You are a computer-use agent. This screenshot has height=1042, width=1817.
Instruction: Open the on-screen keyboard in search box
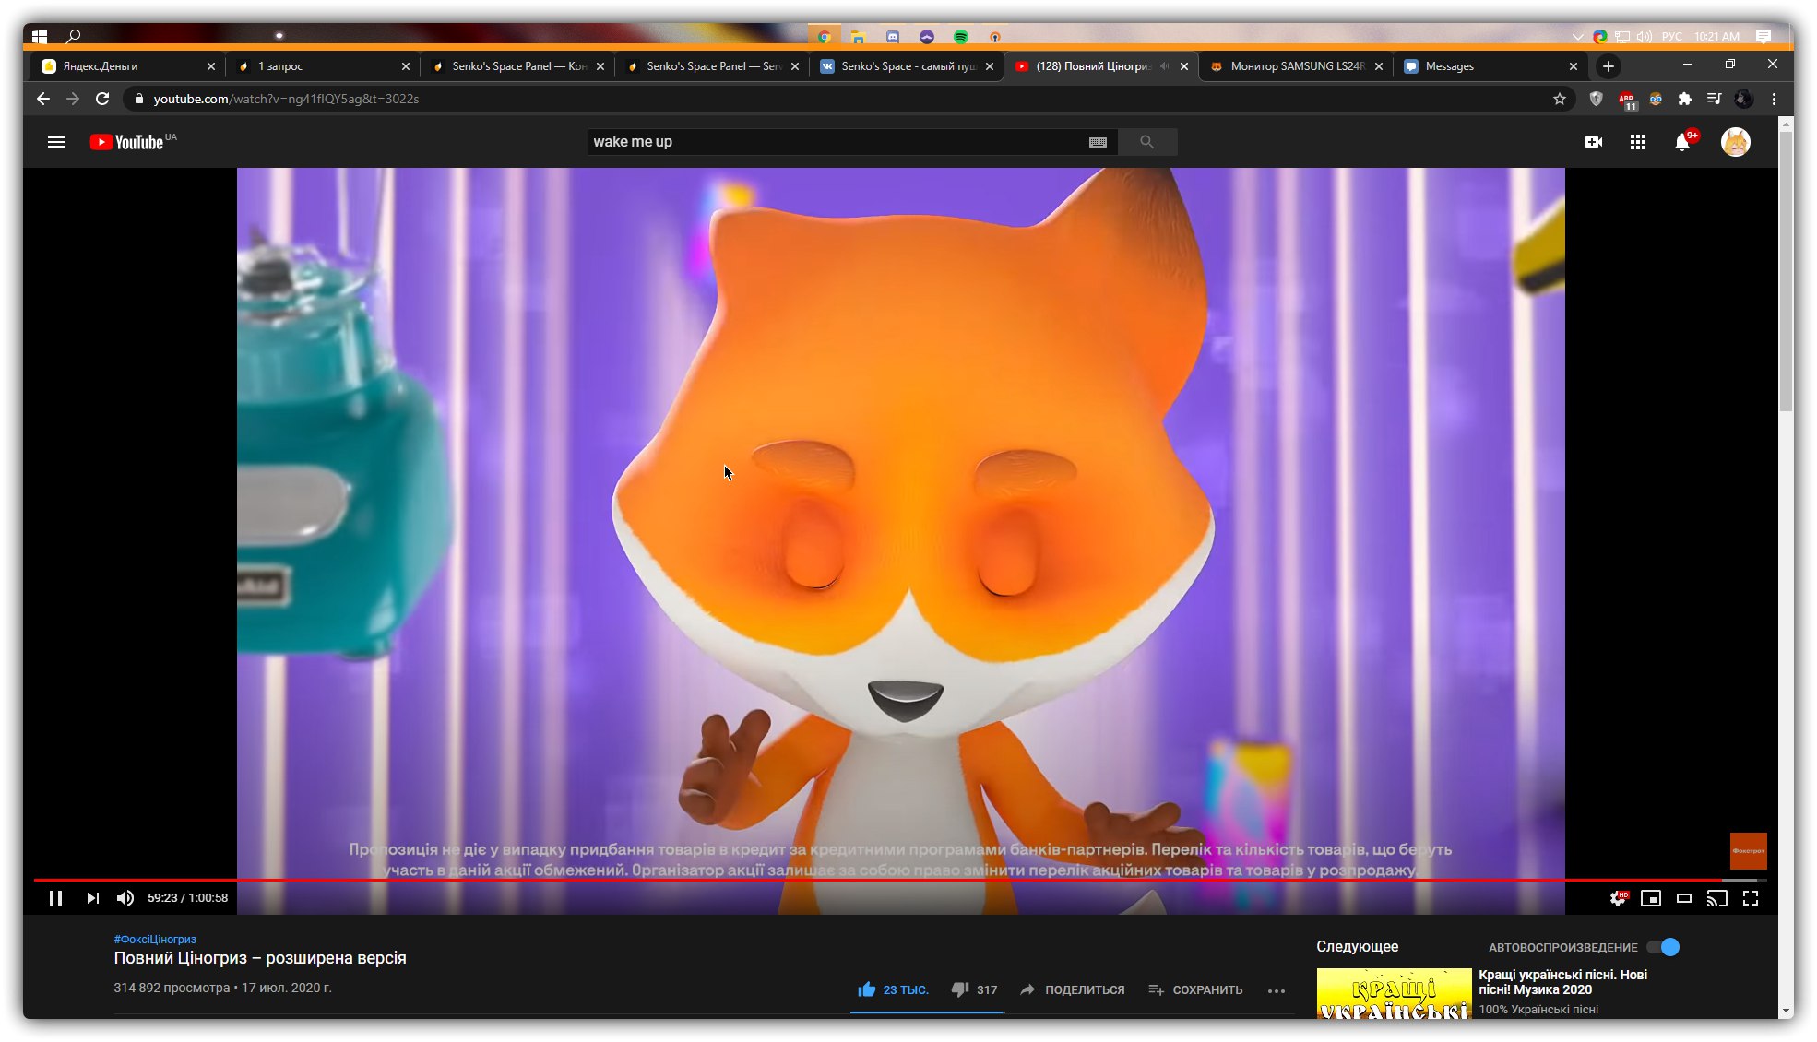pos(1098,142)
